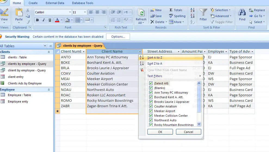Open the font name Calibri dropdown
This screenshot has height=152, width=269.
(x=70, y=12)
